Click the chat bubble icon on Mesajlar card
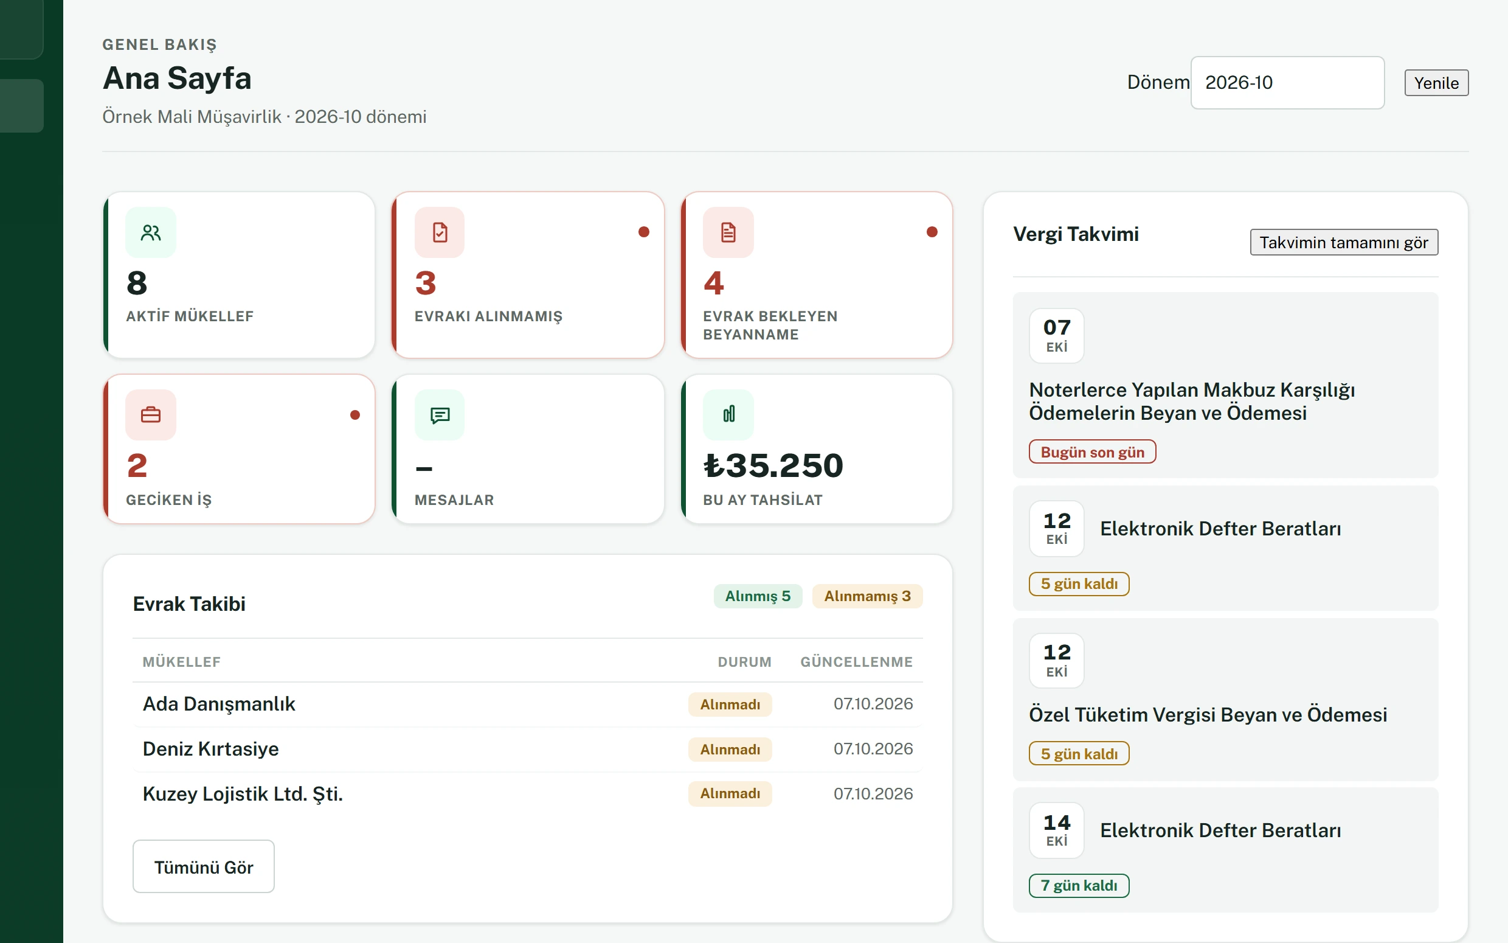 coord(440,415)
